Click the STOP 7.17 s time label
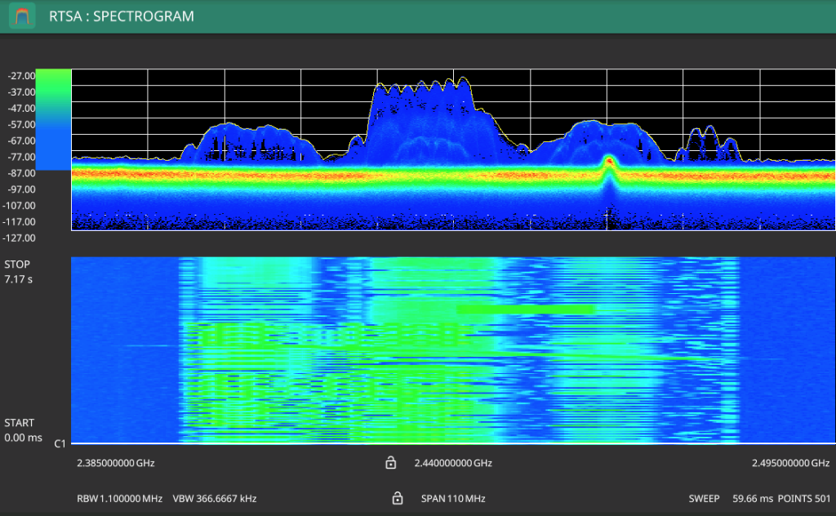The height and width of the screenshot is (516, 836). [x=18, y=272]
